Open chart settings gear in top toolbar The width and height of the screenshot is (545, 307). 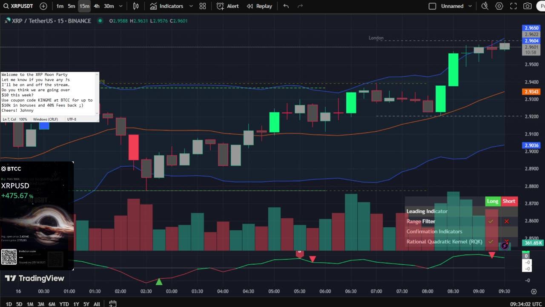click(x=499, y=6)
